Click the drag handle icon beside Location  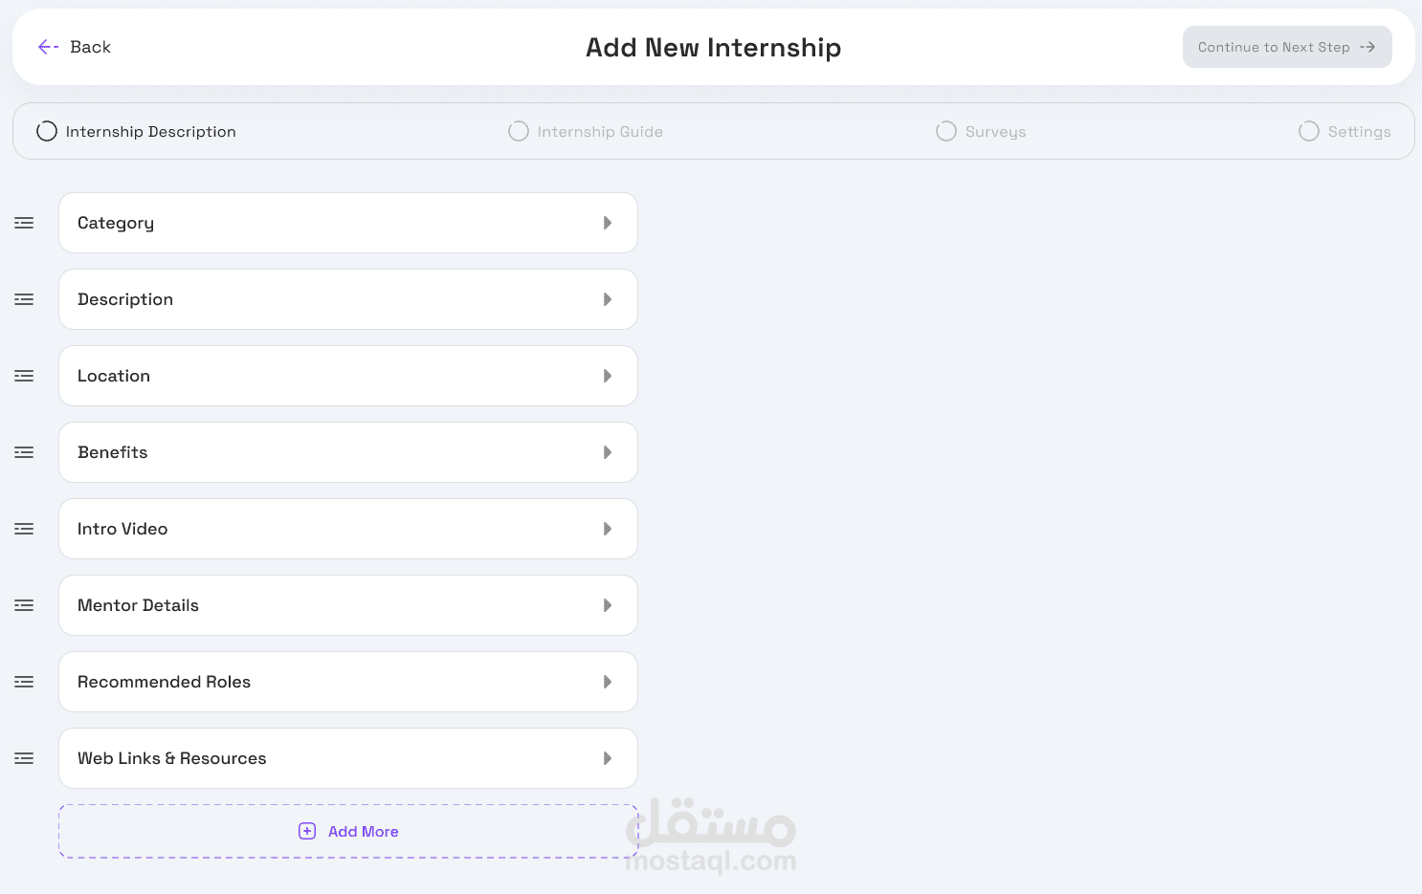click(24, 376)
